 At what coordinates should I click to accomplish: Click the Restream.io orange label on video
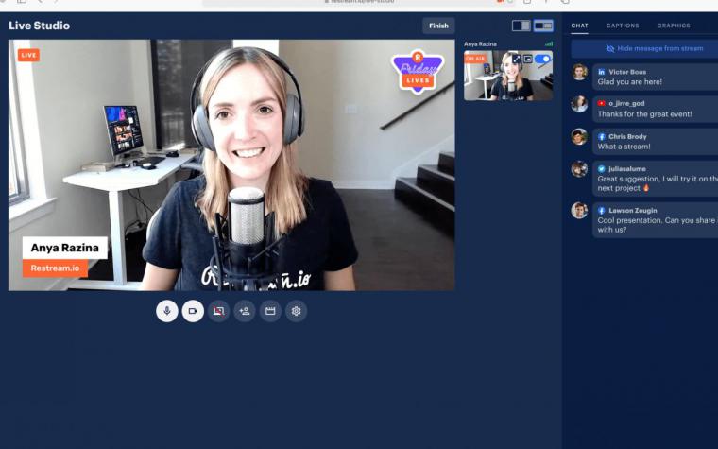pyautogui.click(x=55, y=268)
